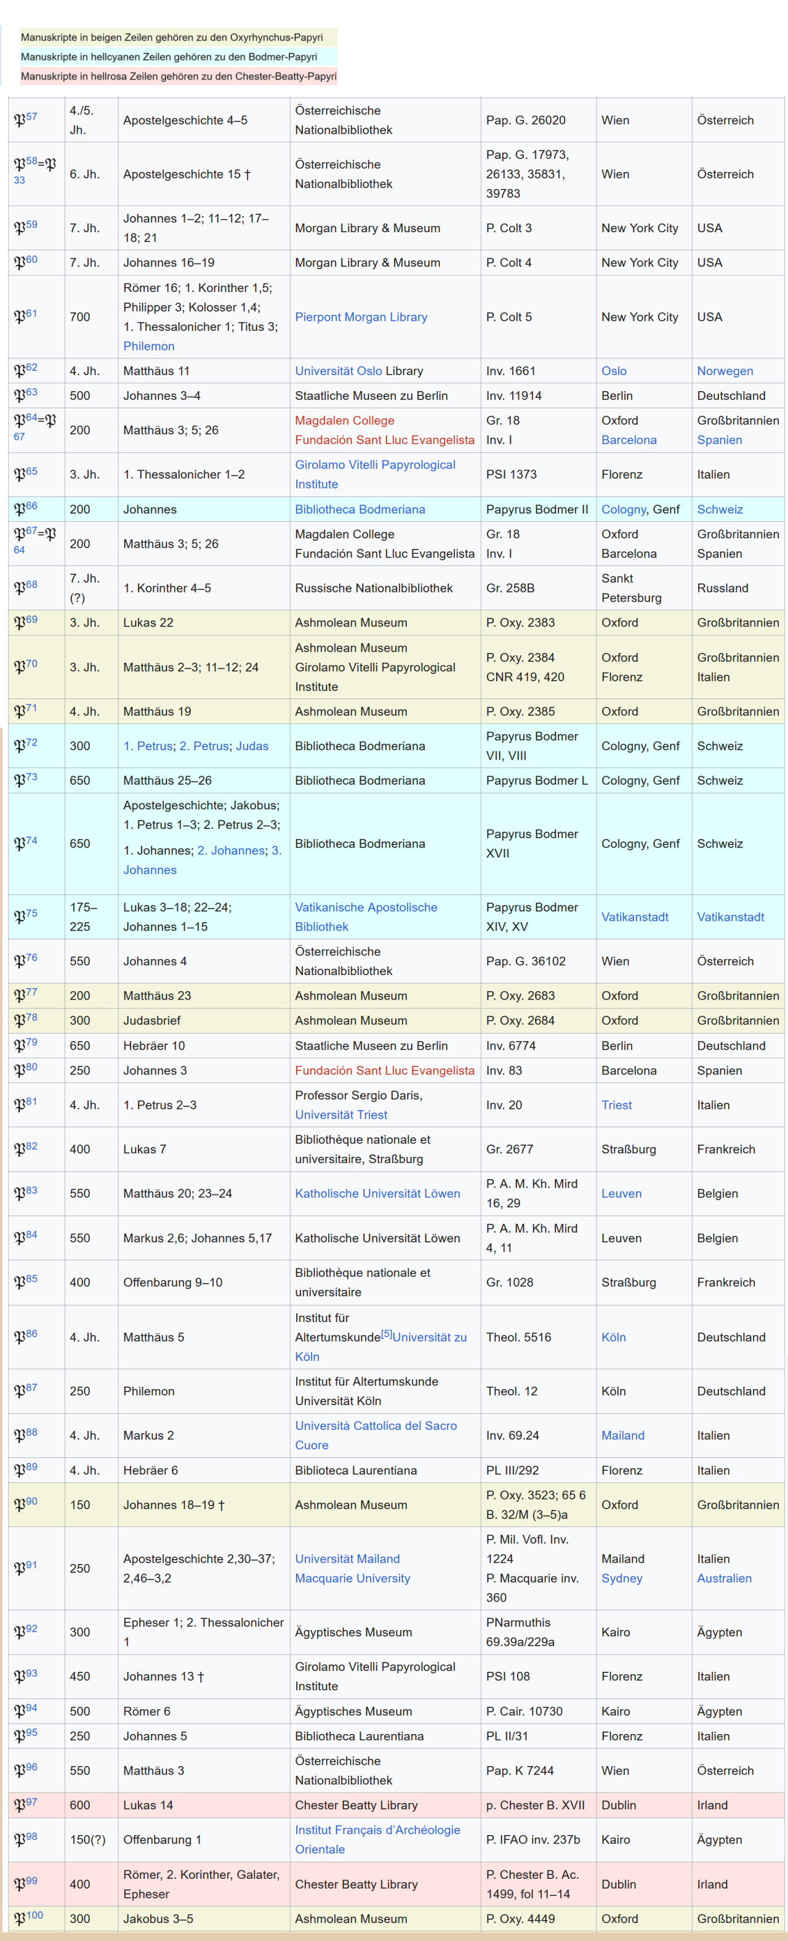The height and width of the screenshot is (1941, 788).
Task: Open the papyrus 72 superscript link
Action: [31, 742]
